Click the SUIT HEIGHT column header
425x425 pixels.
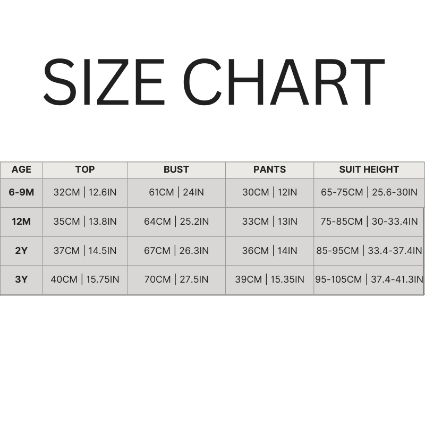coord(369,169)
